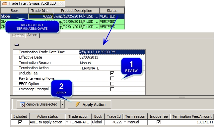Image resolution: width=217 pixels, height=130 pixels.
Task: Click the Pay Intervening Flows label
Action: click(x=37, y=78)
